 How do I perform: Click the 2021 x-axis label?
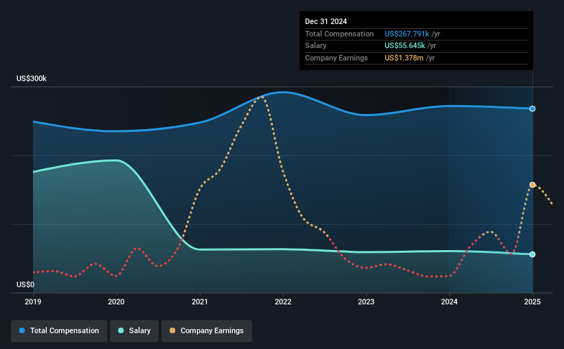(200, 302)
